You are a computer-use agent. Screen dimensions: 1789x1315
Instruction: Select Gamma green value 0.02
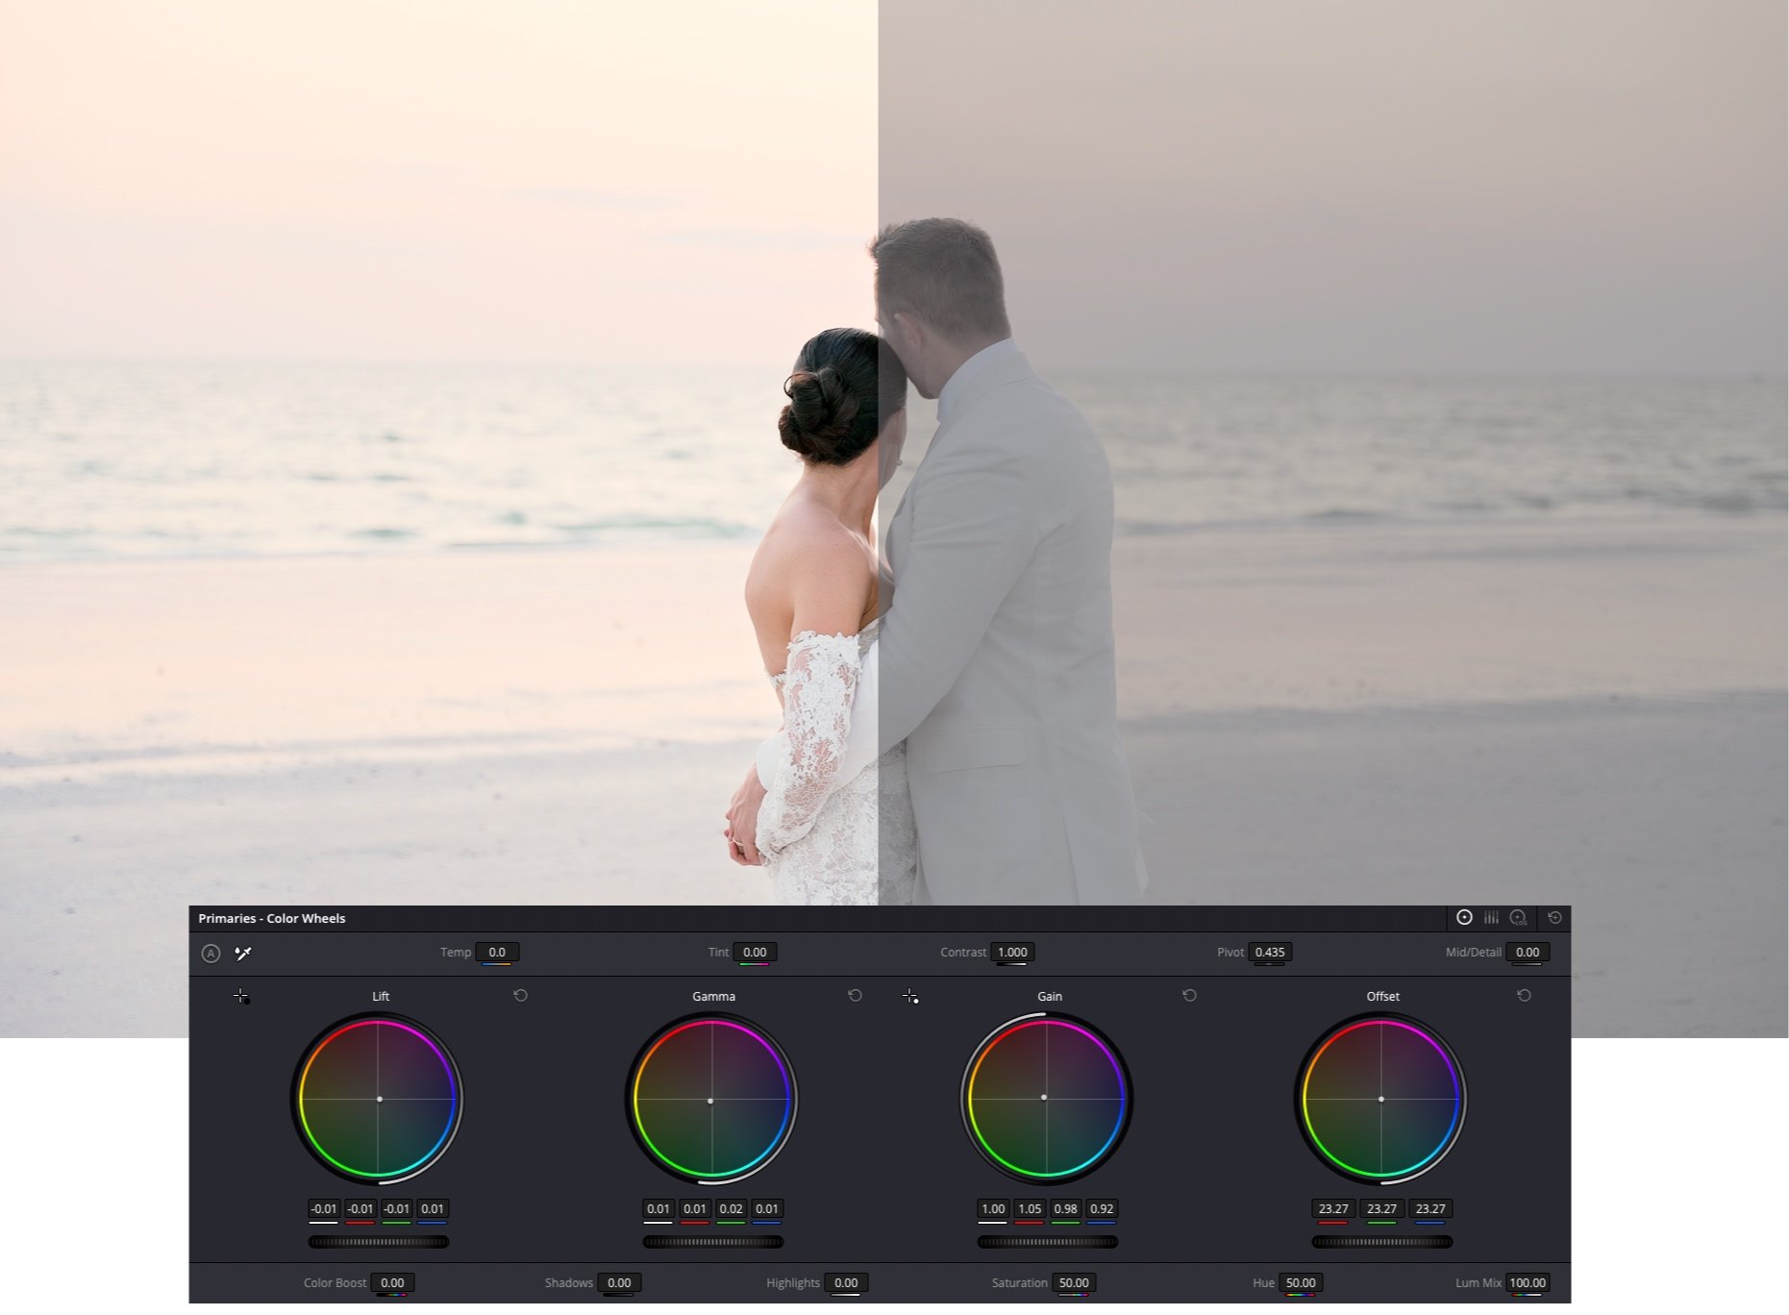coord(731,1209)
